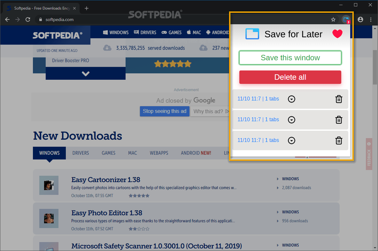Click 'October 11th, 07:52 GMT' text
Image resolution: width=378 pixels, height=251 pixels.
click(x=92, y=229)
